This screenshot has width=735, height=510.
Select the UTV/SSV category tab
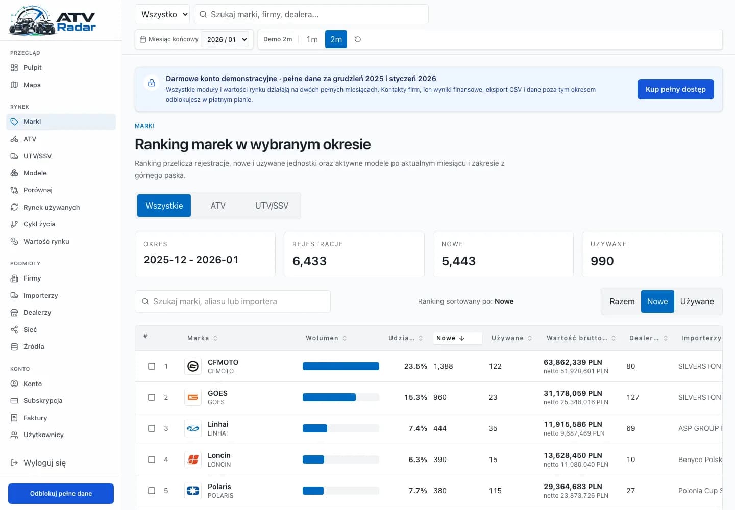272,206
